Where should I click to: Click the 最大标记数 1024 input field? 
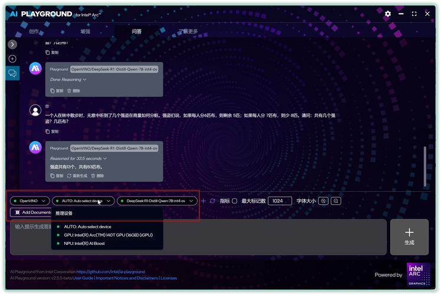[279, 201]
